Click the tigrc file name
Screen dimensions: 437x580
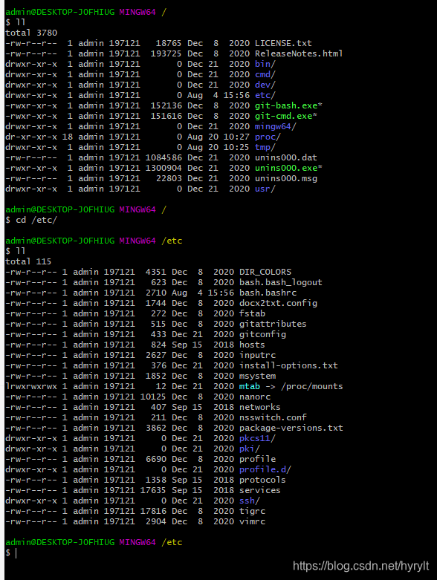pyautogui.click(x=252, y=511)
